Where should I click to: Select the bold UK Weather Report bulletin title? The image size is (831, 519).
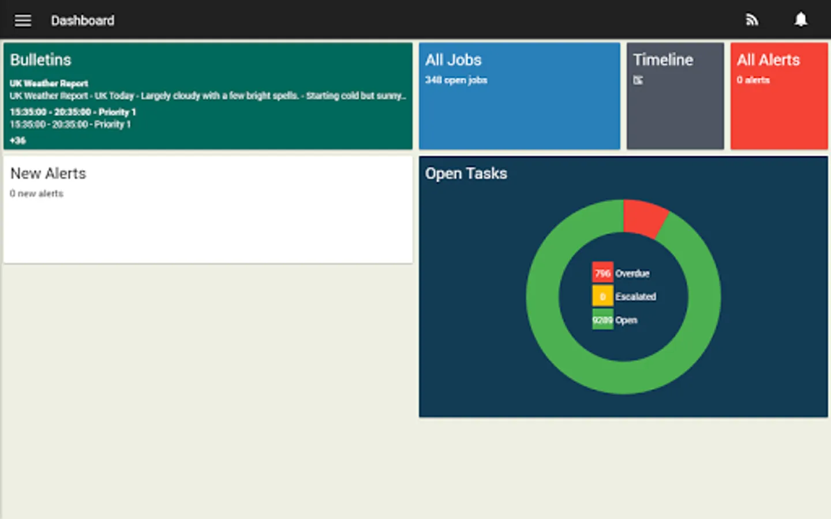[x=49, y=84]
